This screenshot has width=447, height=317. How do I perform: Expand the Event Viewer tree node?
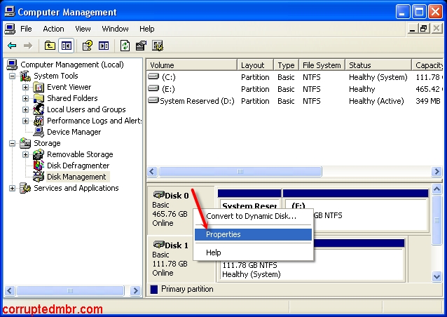coord(25,87)
